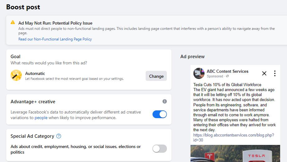This screenshot has height=162, width=287.
Task: Disable the Advantage+ creative toggle
Action: pyautogui.click(x=160, y=114)
